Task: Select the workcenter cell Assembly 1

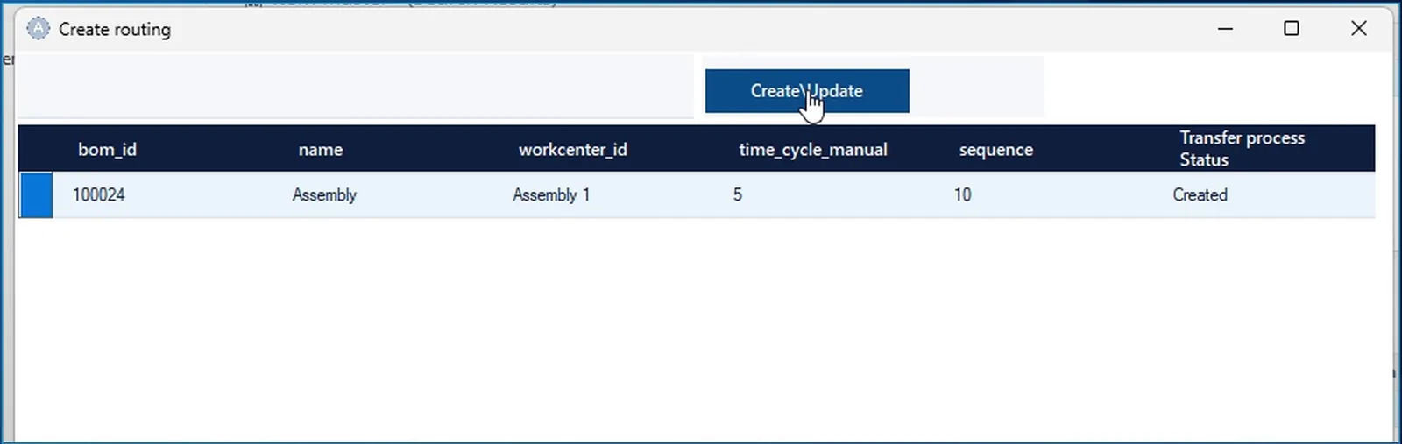Action: click(551, 194)
